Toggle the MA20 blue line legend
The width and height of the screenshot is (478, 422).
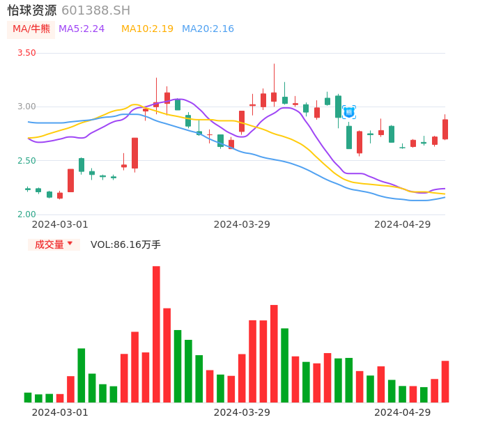pos(208,29)
